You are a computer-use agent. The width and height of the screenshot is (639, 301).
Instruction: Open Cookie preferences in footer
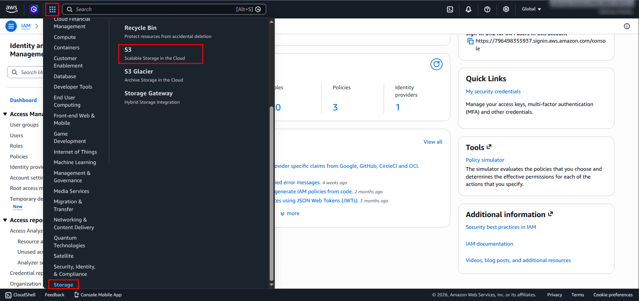(x=613, y=295)
